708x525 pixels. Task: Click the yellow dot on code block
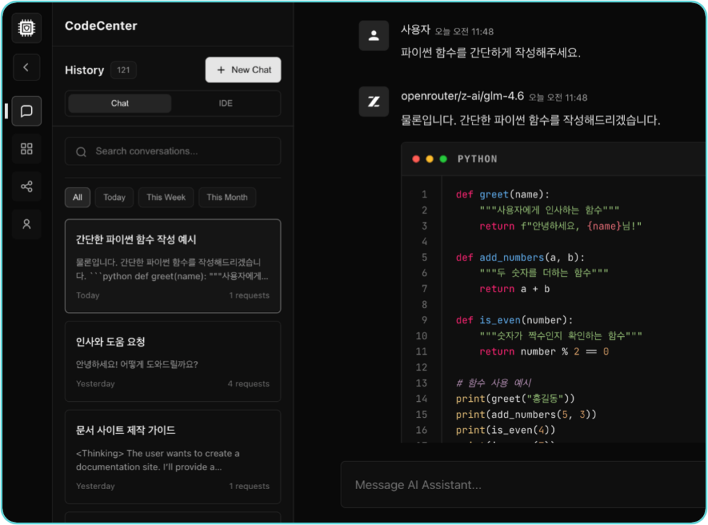[430, 159]
